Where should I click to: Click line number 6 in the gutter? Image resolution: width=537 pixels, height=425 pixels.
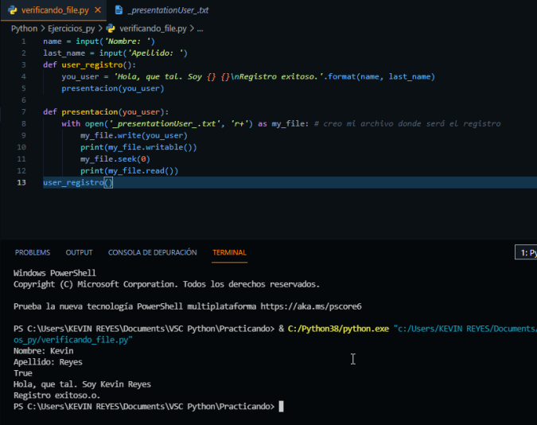[24, 100]
